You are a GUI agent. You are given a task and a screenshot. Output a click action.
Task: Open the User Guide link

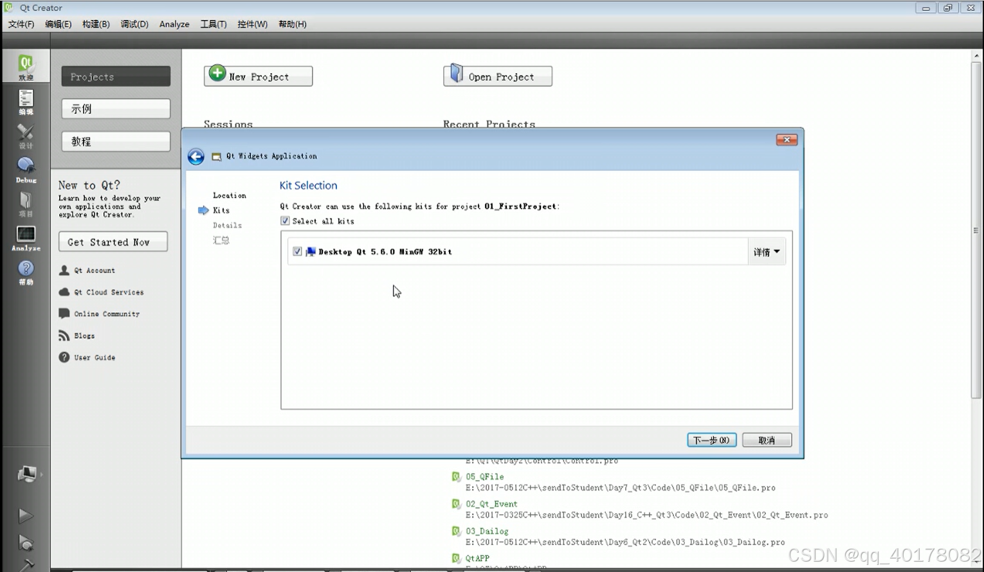(x=95, y=357)
